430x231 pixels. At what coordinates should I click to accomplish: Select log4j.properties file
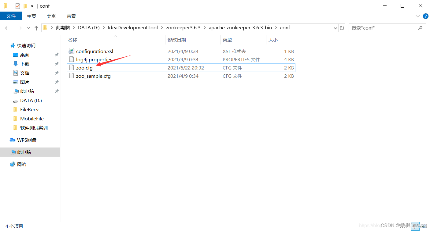click(x=94, y=59)
